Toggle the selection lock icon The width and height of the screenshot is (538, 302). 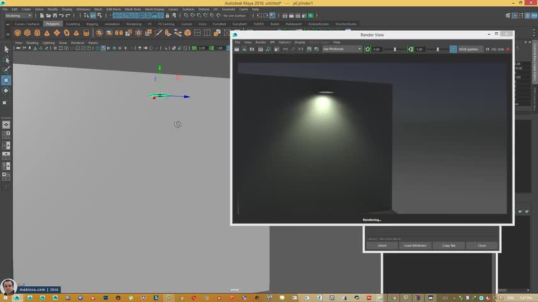(x=168, y=16)
